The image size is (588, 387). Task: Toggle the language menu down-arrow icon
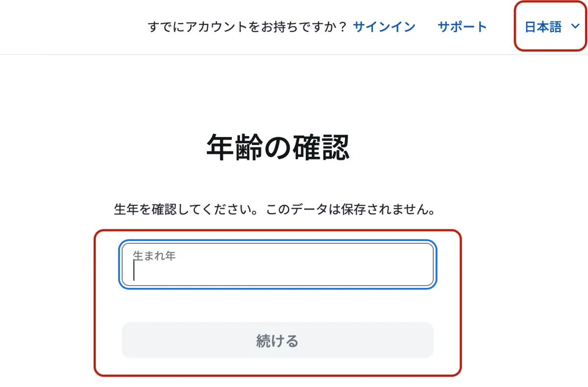tap(575, 27)
